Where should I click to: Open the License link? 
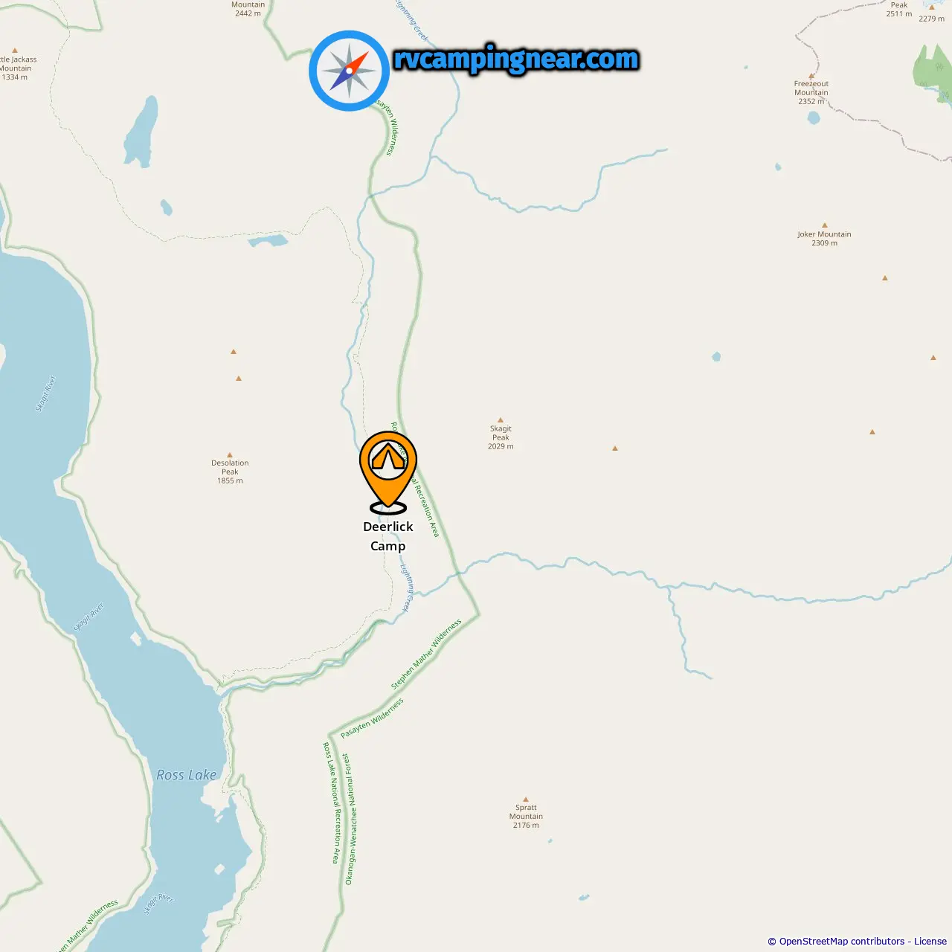pos(930,941)
